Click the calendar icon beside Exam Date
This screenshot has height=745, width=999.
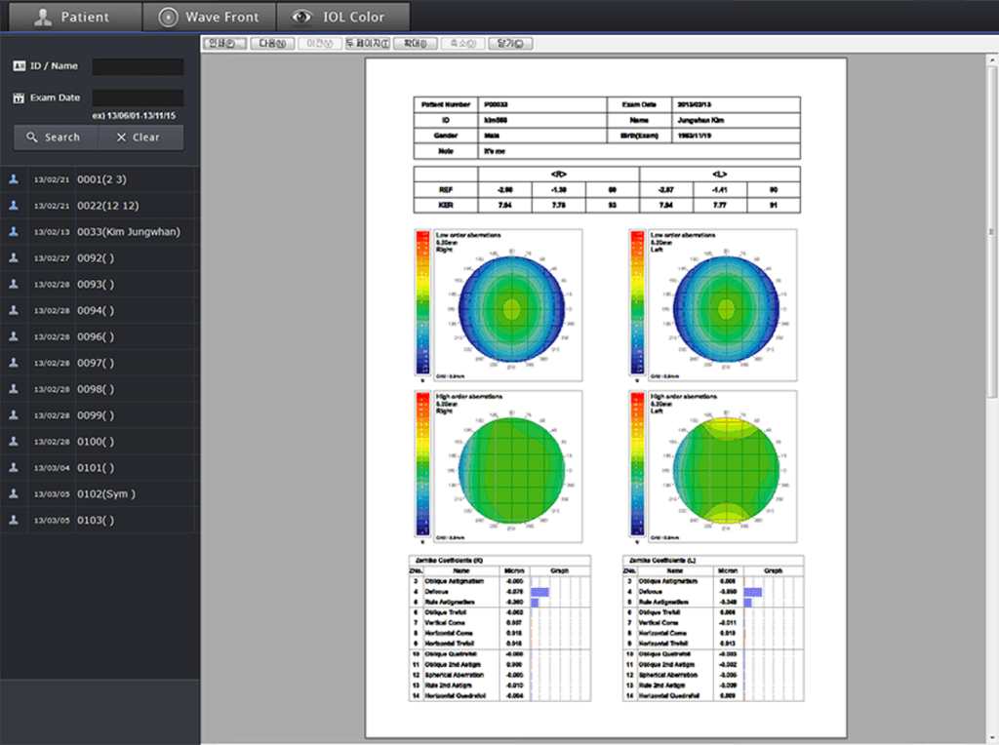pos(20,98)
